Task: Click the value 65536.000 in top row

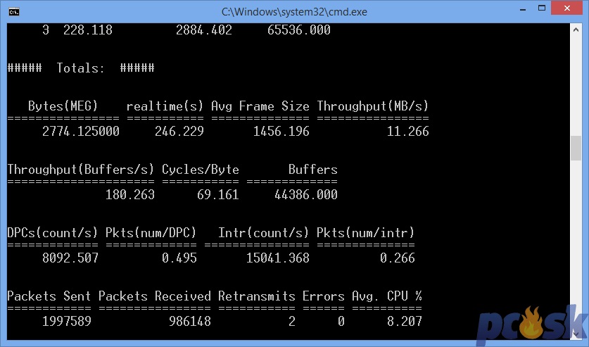Action: [x=298, y=30]
